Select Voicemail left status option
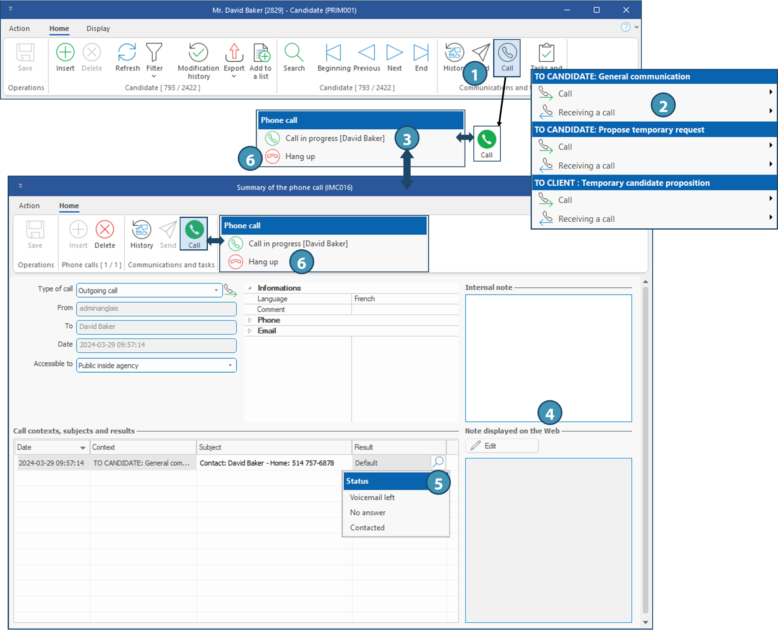Screen dimensions: 778x630 click(x=372, y=497)
